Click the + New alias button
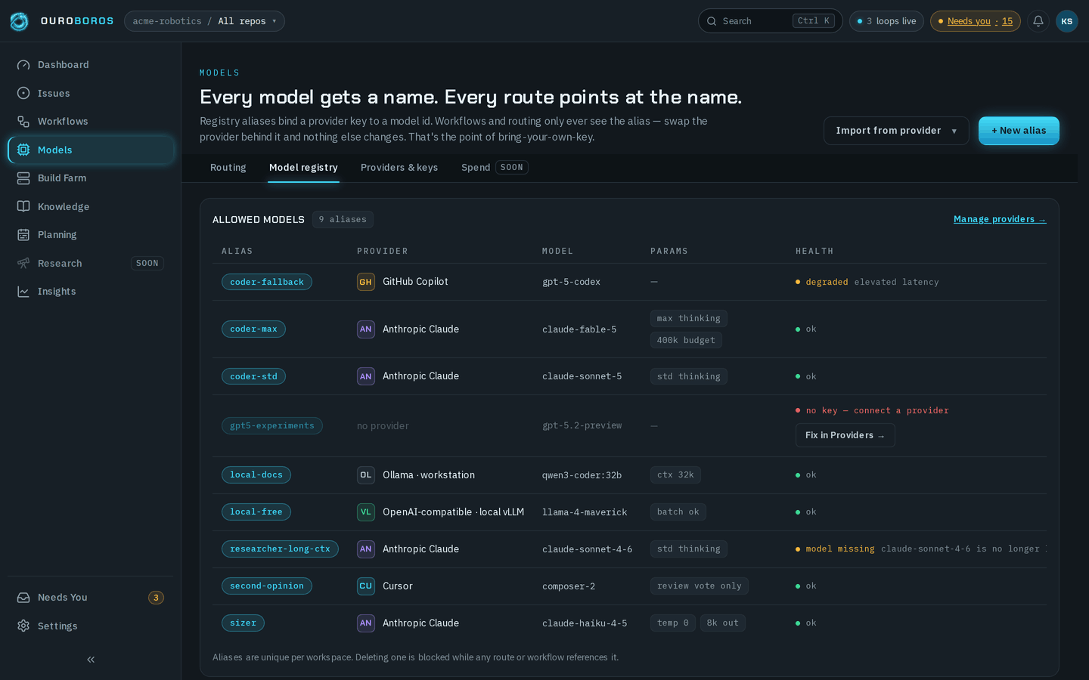This screenshot has height=680, width=1089. (x=1019, y=131)
